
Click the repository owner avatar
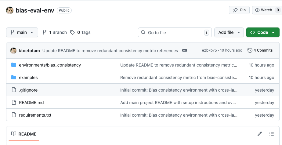coord(10,10)
